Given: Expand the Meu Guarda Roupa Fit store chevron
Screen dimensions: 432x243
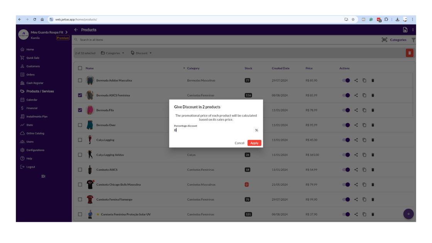Looking at the screenshot, I should (67, 32).
